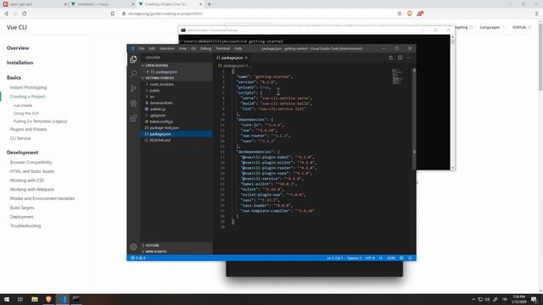Click the JSON language mode in status bar
Image resolution: width=543 pixels, height=305 pixels.
pyautogui.click(x=391, y=258)
